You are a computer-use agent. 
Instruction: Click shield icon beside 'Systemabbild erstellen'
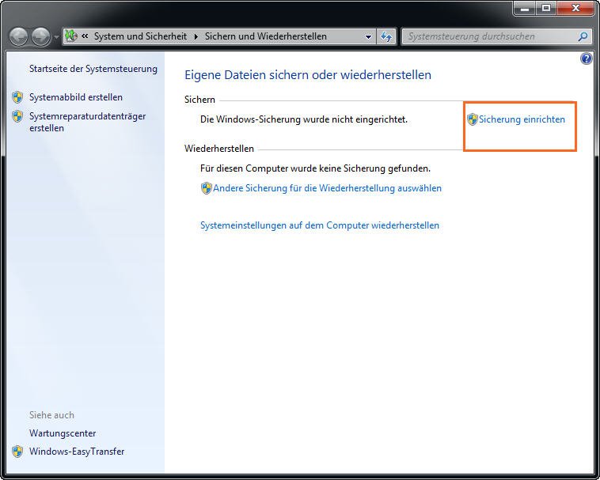pyautogui.click(x=17, y=97)
